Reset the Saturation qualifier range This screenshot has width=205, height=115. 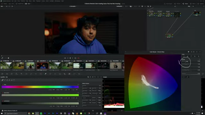click(78, 93)
